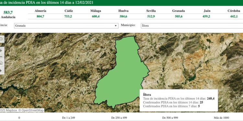The width and height of the screenshot is (243, 121).
Task: Click Huelva's rate value 584,6
Action: [123, 17]
